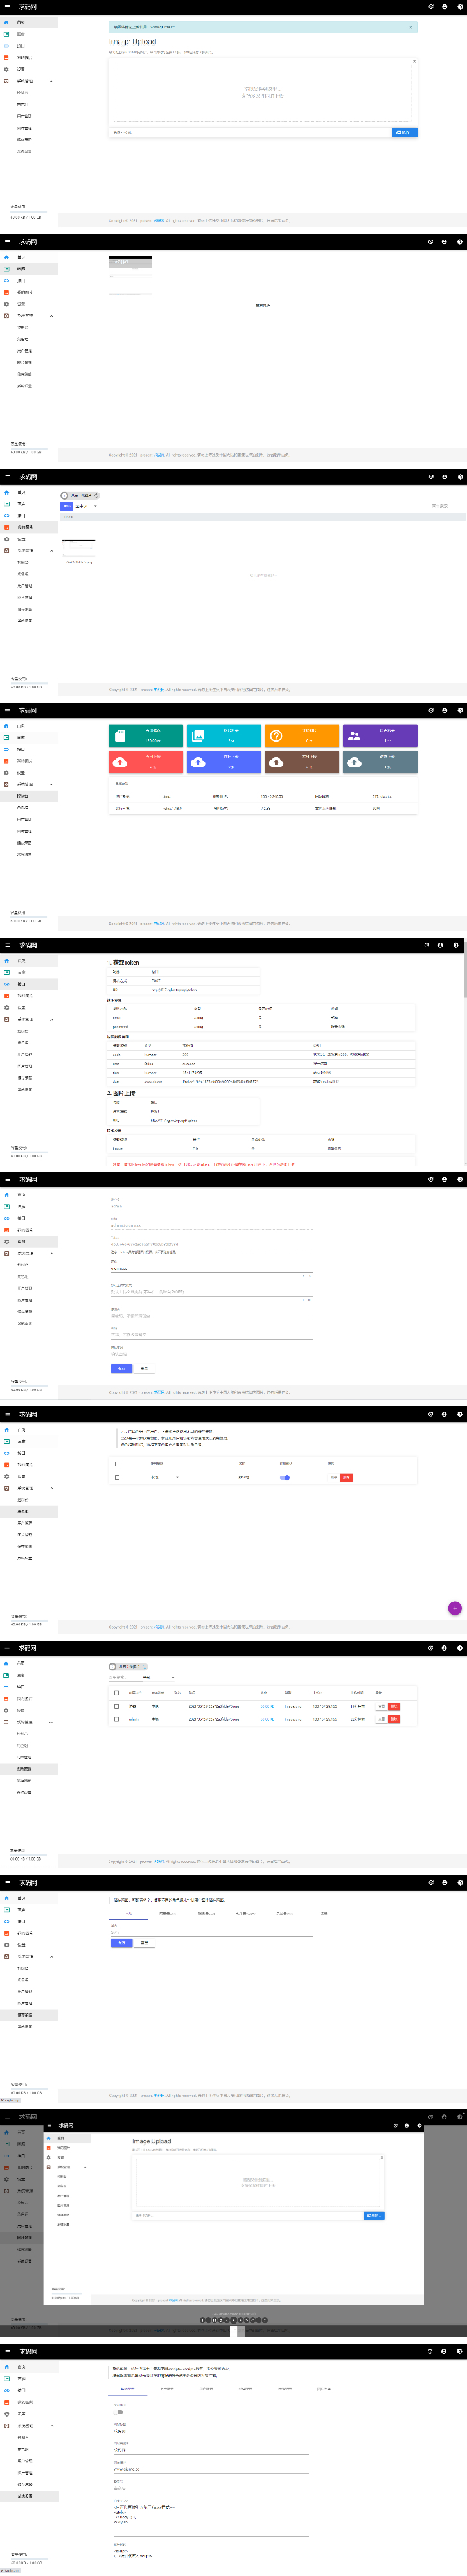Toggle the blue on/off switch in the table row

285,1477
